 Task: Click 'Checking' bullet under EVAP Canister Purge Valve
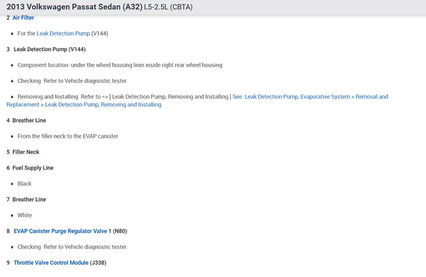point(72,247)
